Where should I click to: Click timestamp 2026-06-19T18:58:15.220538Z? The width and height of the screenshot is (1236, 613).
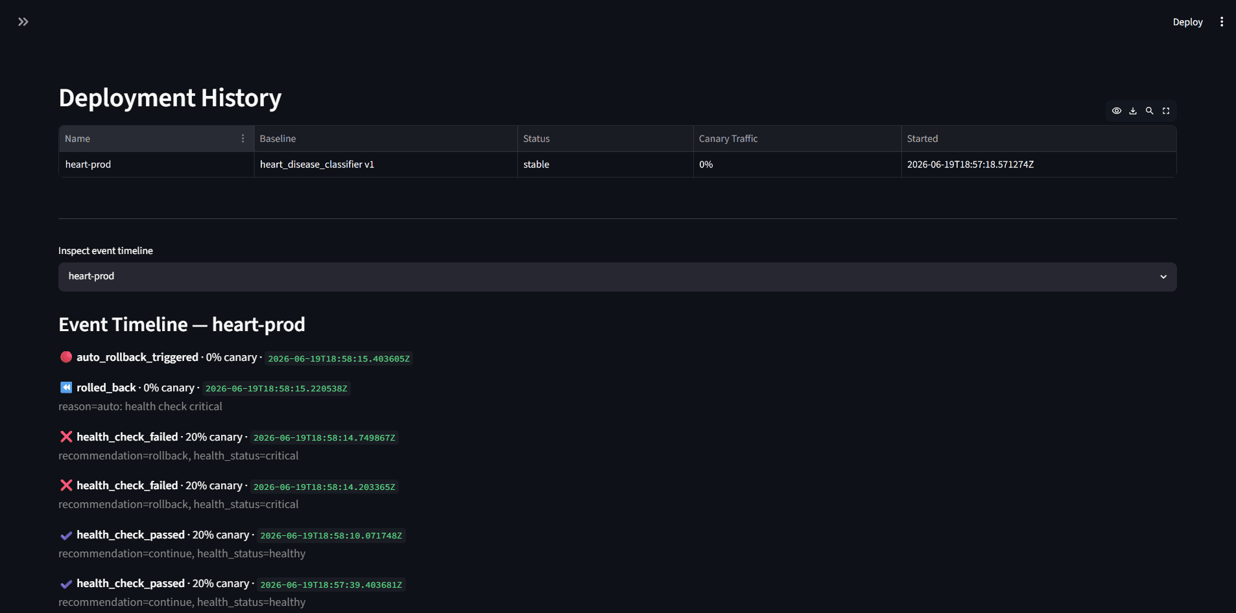point(276,389)
